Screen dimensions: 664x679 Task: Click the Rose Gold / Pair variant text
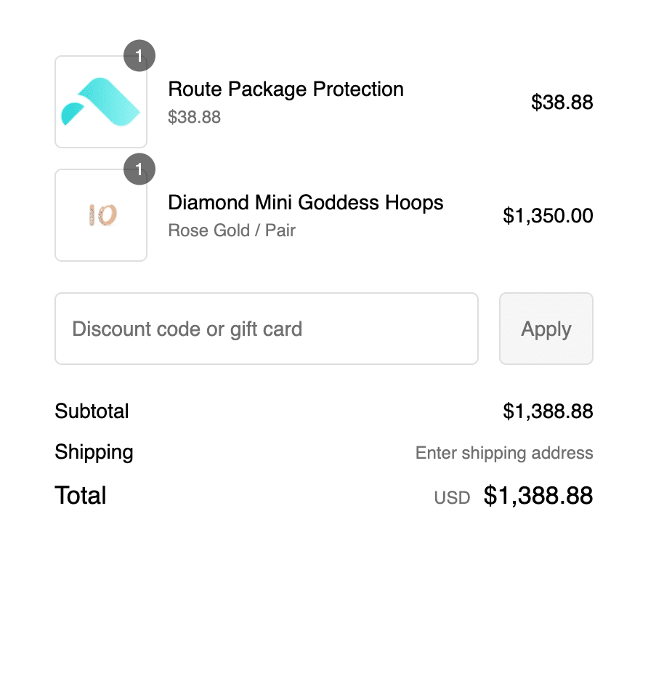tap(232, 230)
